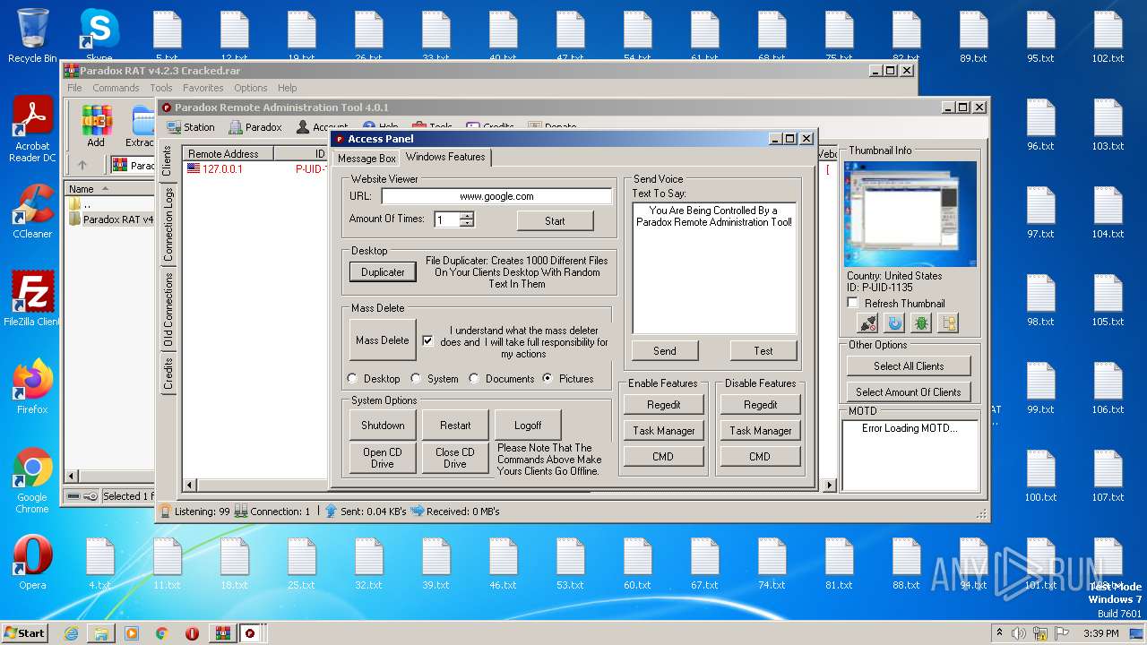The height and width of the screenshot is (645, 1147).
Task: Click Send button for voice text
Action: pyautogui.click(x=665, y=350)
